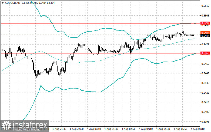Click the 4 Aug 02:50 time label
The height and width of the screenshot is (132, 211).
coord(129,129)
